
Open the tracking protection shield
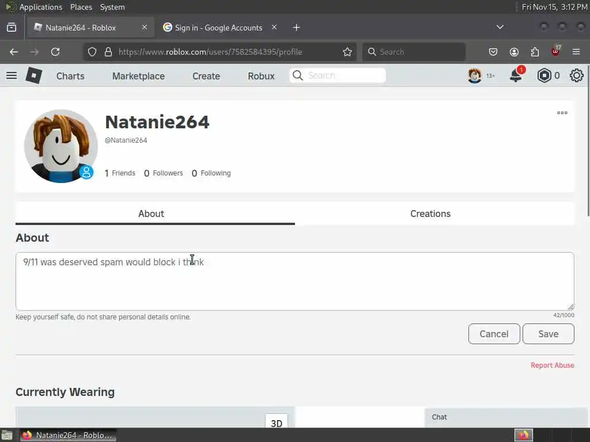click(x=92, y=52)
